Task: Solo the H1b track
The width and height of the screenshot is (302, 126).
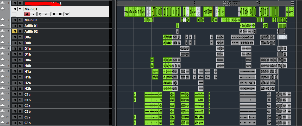Action: point(20,77)
